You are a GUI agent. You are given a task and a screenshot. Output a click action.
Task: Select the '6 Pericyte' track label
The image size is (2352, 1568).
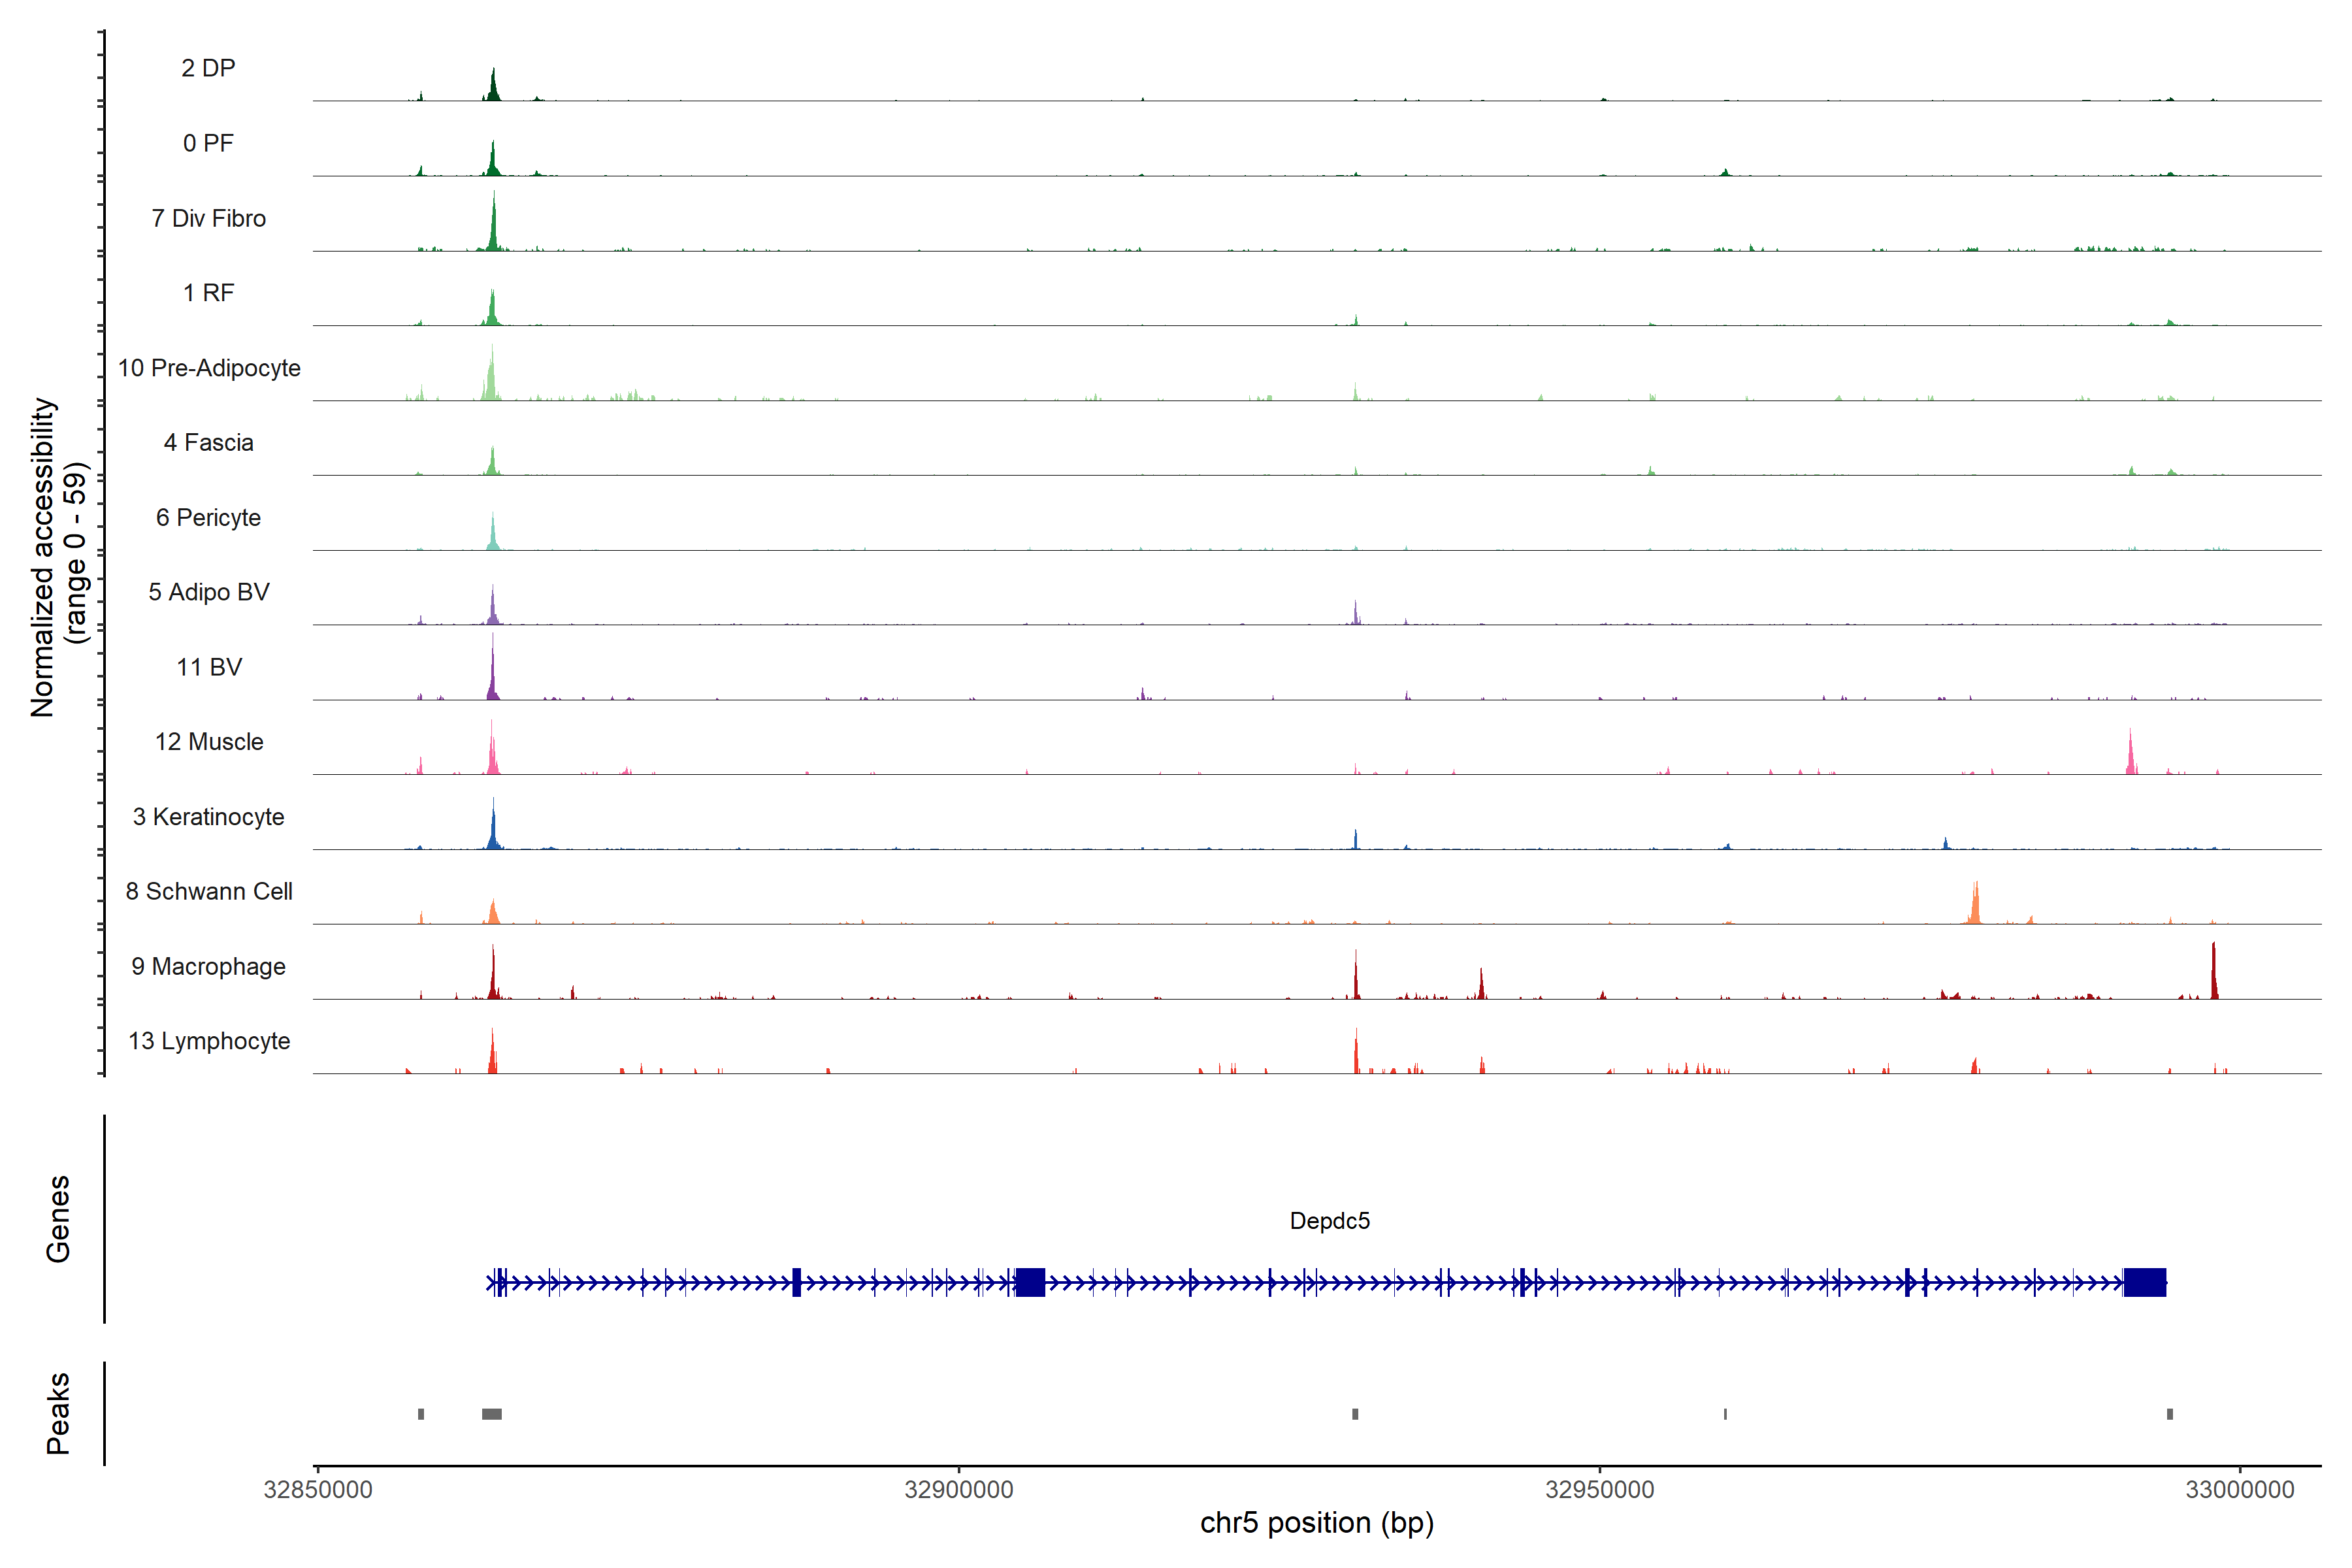(208, 517)
